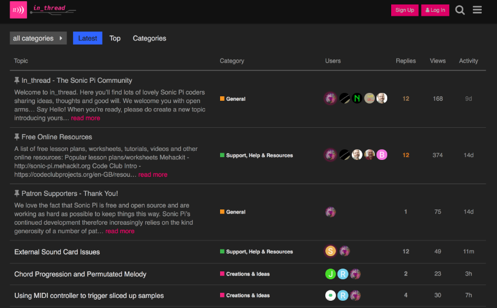Click reply count 1 on Patron Supporters row
The height and width of the screenshot is (308, 497).
[x=405, y=212]
